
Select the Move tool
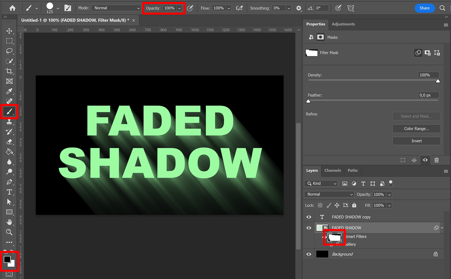pyautogui.click(x=9, y=31)
